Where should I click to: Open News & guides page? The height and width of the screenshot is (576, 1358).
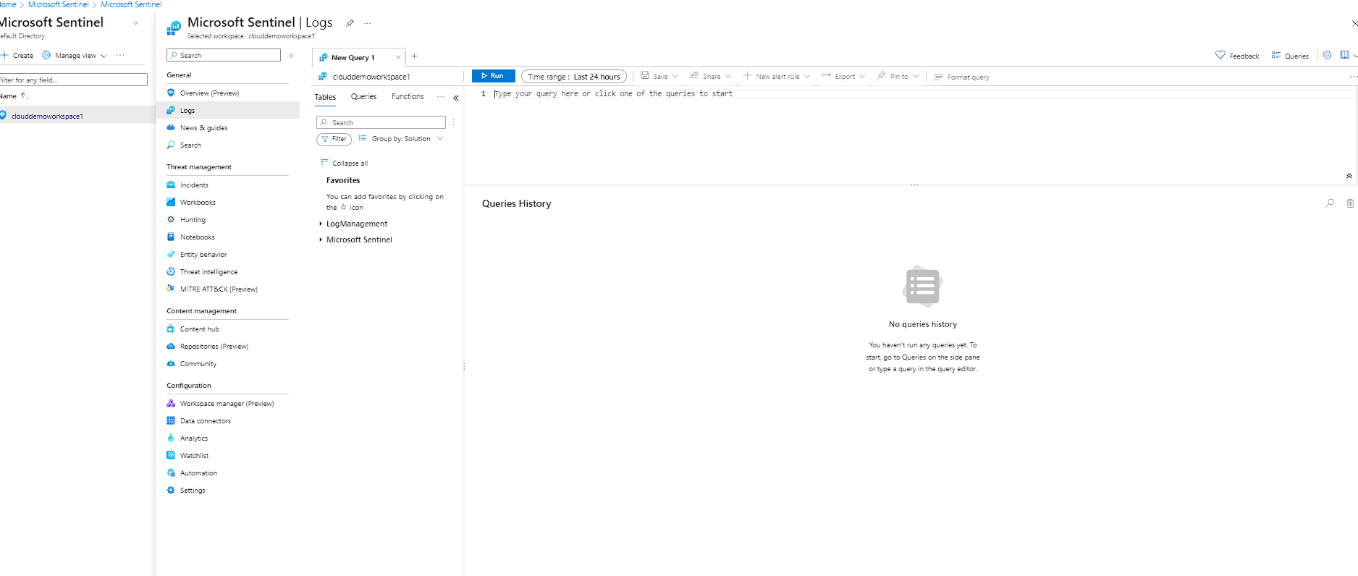(x=203, y=127)
